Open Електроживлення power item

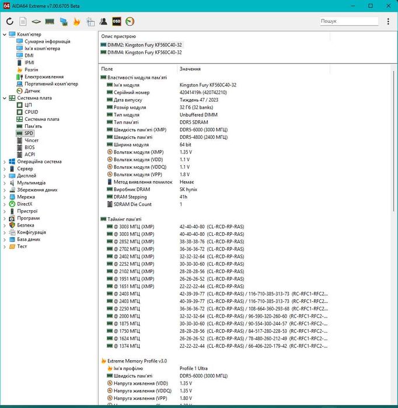tap(44, 77)
